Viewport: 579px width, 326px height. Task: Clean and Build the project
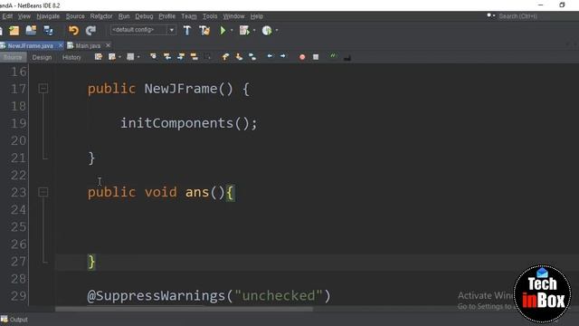(x=204, y=30)
